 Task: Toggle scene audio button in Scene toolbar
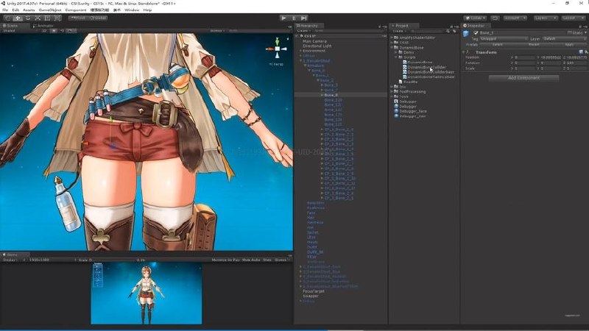point(62,31)
